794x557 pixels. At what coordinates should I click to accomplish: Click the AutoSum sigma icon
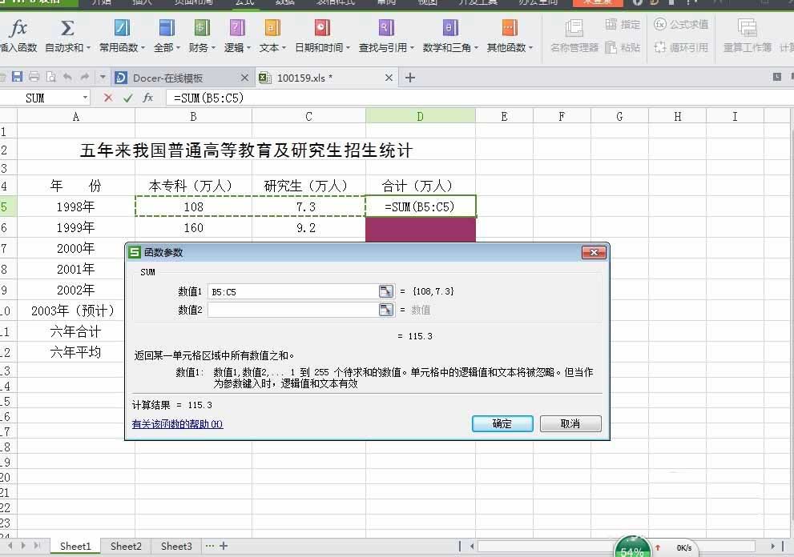(x=67, y=28)
